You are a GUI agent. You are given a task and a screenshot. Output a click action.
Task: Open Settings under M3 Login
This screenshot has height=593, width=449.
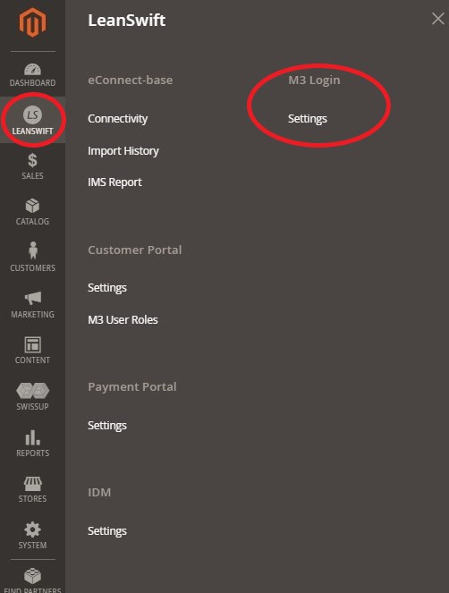point(308,119)
